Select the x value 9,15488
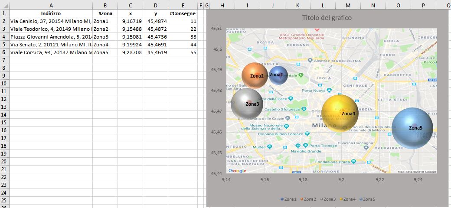Viewport: 451px width, 208px height. pos(130,29)
